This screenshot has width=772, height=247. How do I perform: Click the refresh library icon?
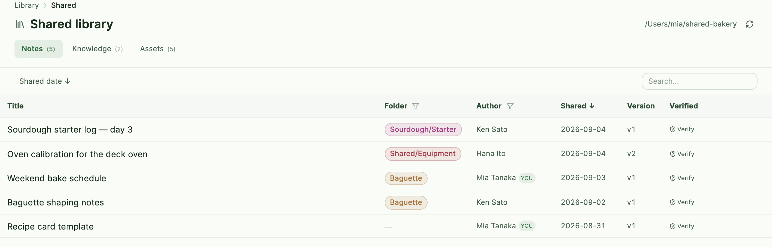coord(750,24)
